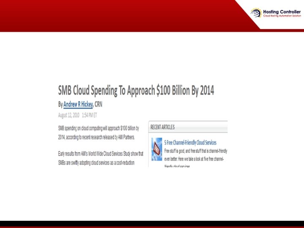Image resolution: width=304 pixels, height=228 pixels.
Task: Click the "Hosting Controller" brand name text
Action: [282, 12]
